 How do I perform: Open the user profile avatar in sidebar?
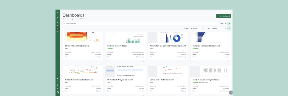(x=58, y=92)
